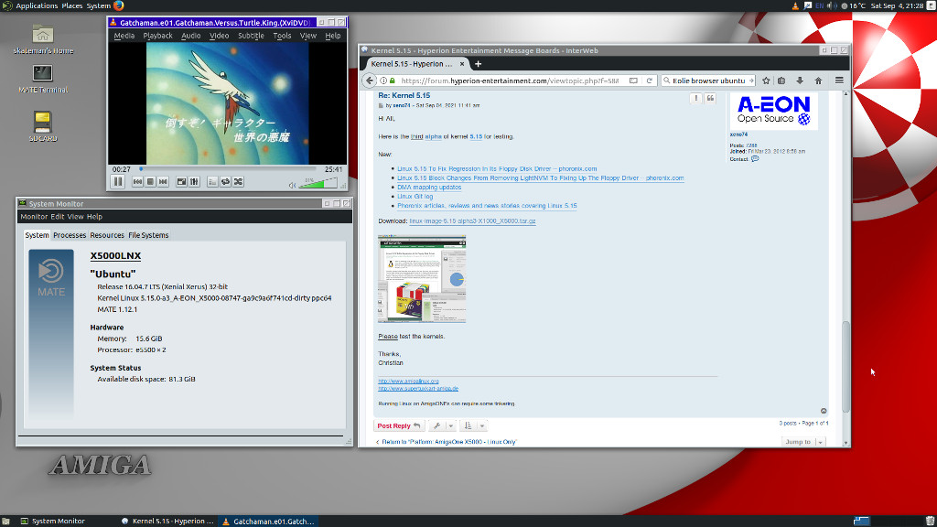Click the browser address bar URL
Viewport: 937px width, 527px height.
(x=510, y=81)
